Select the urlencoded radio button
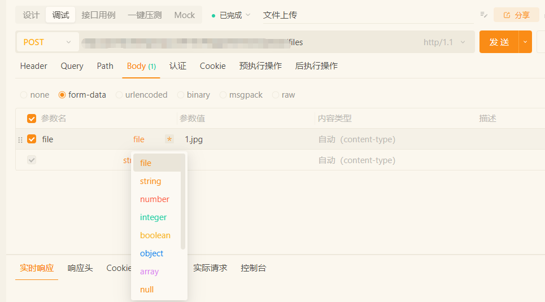The height and width of the screenshot is (302, 545). 119,95
